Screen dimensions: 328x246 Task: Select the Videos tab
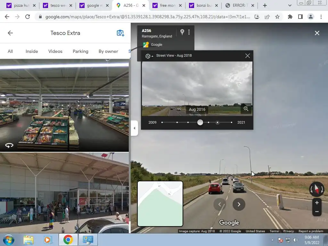[x=55, y=51]
